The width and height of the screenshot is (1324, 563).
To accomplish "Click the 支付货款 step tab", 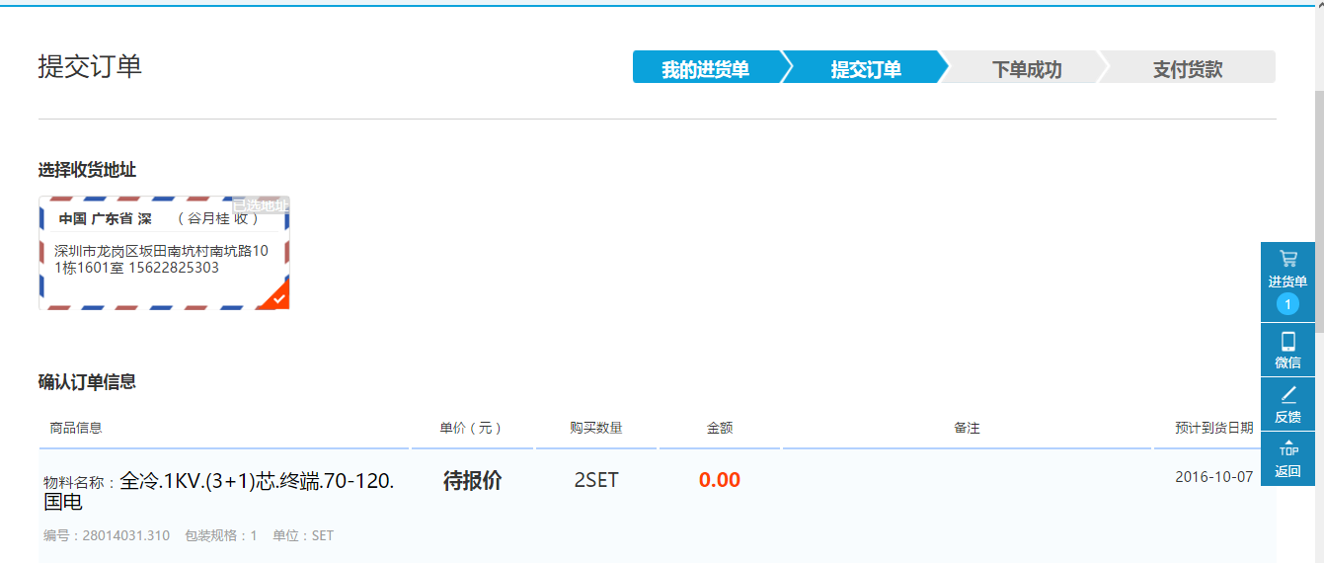I will (1187, 69).
